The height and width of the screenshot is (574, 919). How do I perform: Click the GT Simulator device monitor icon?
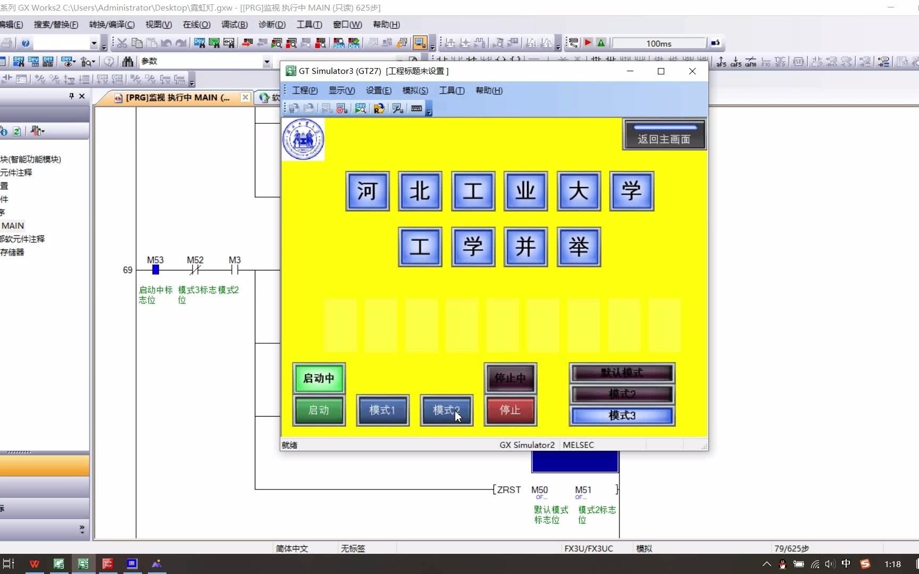pyautogui.click(x=361, y=108)
